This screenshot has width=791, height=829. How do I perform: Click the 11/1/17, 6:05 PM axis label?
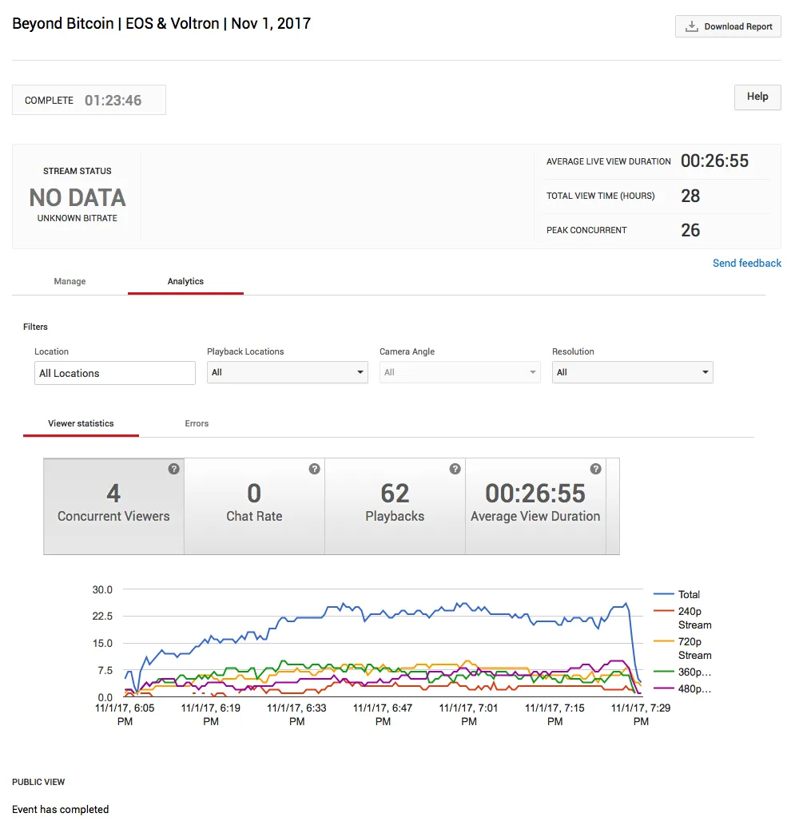[125, 714]
